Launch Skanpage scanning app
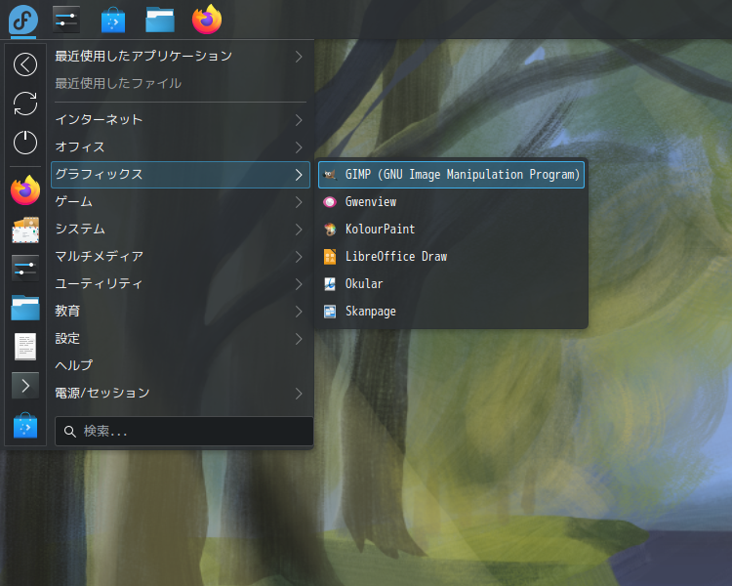The height and width of the screenshot is (586, 732). 451,312
